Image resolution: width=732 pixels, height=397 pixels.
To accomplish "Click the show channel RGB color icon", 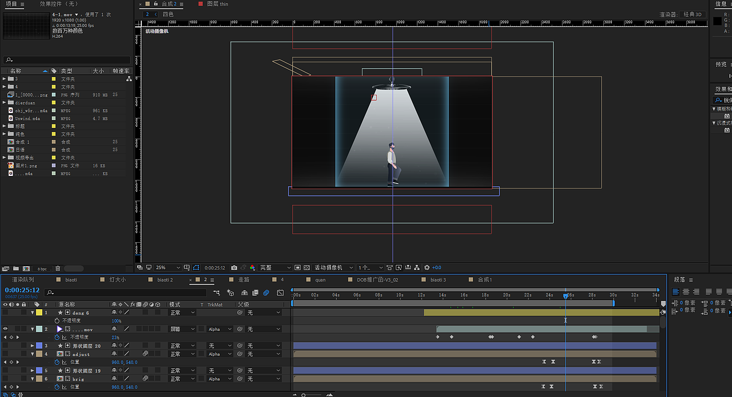I will coord(252,267).
